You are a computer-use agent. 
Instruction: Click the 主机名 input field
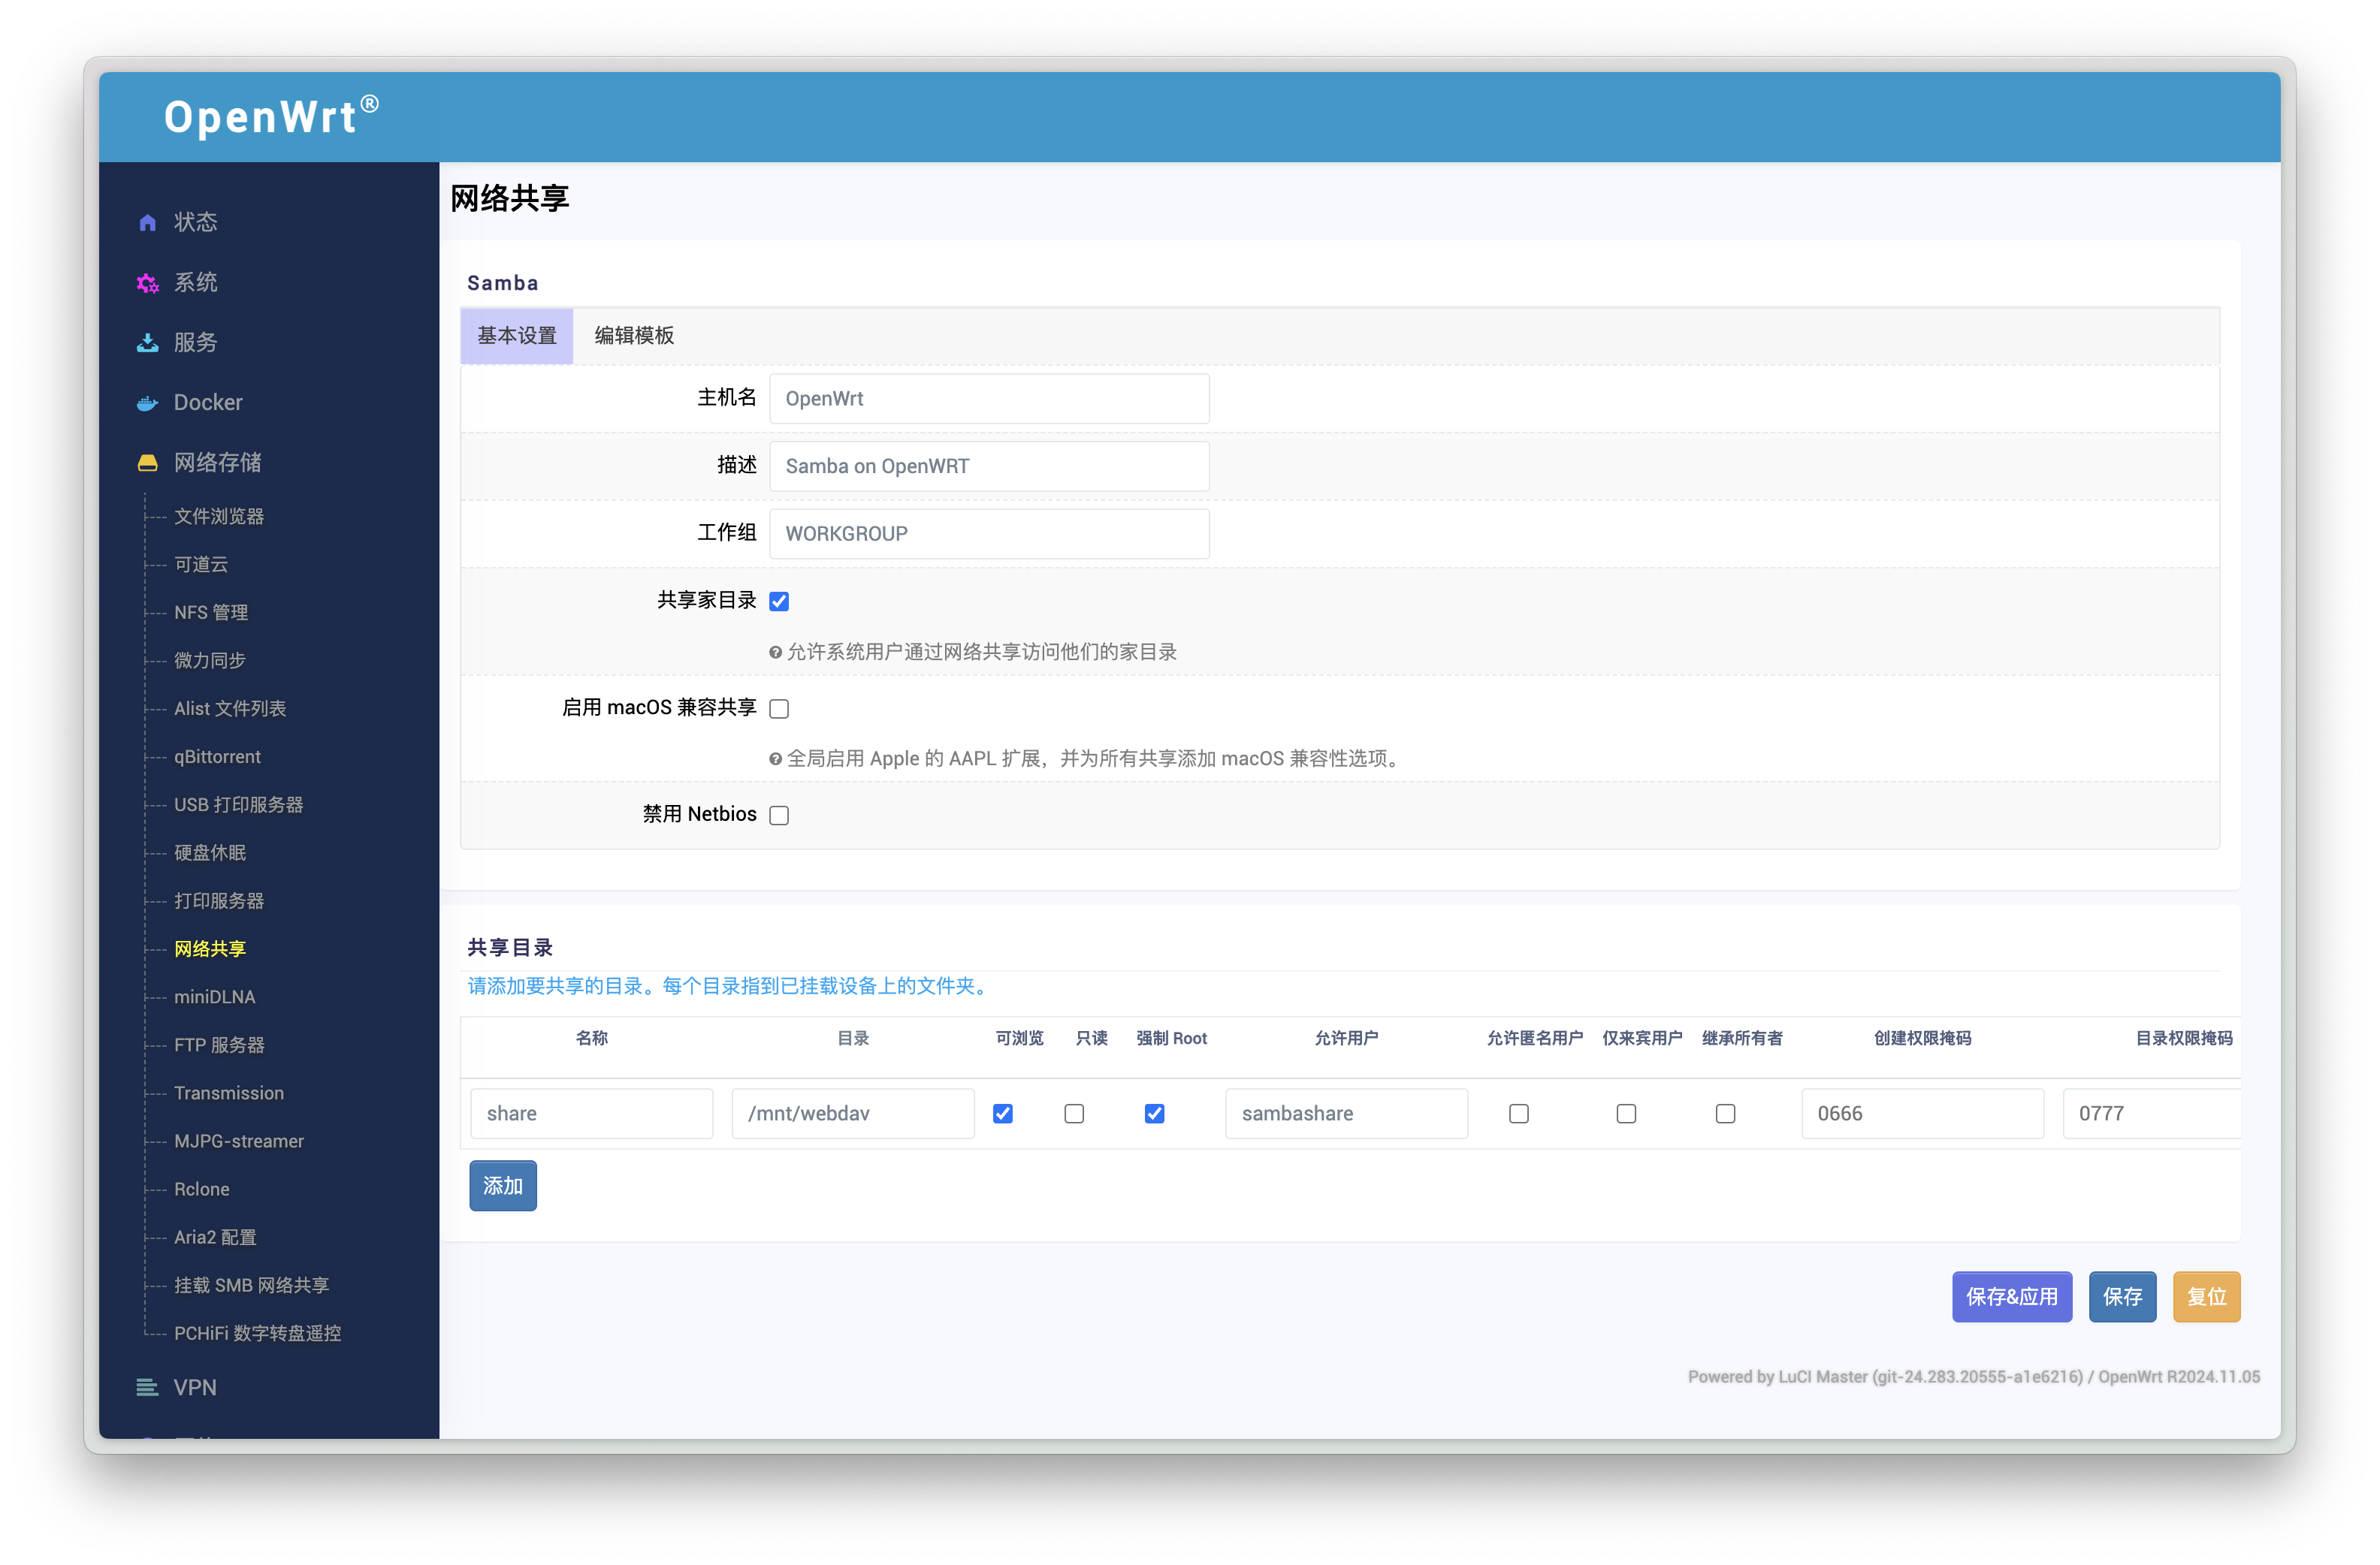(x=988, y=399)
